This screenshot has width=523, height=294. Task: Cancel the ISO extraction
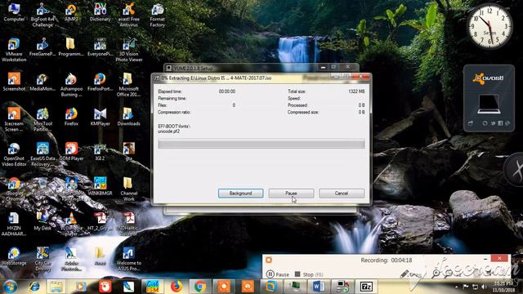(x=342, y=194)
